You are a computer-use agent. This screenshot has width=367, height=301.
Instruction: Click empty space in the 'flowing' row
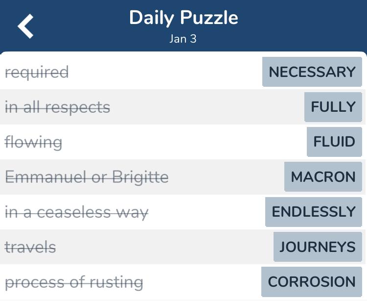[183, 142]
